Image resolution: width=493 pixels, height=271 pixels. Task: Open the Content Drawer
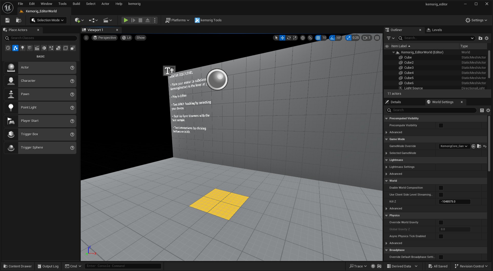(17, 266)
